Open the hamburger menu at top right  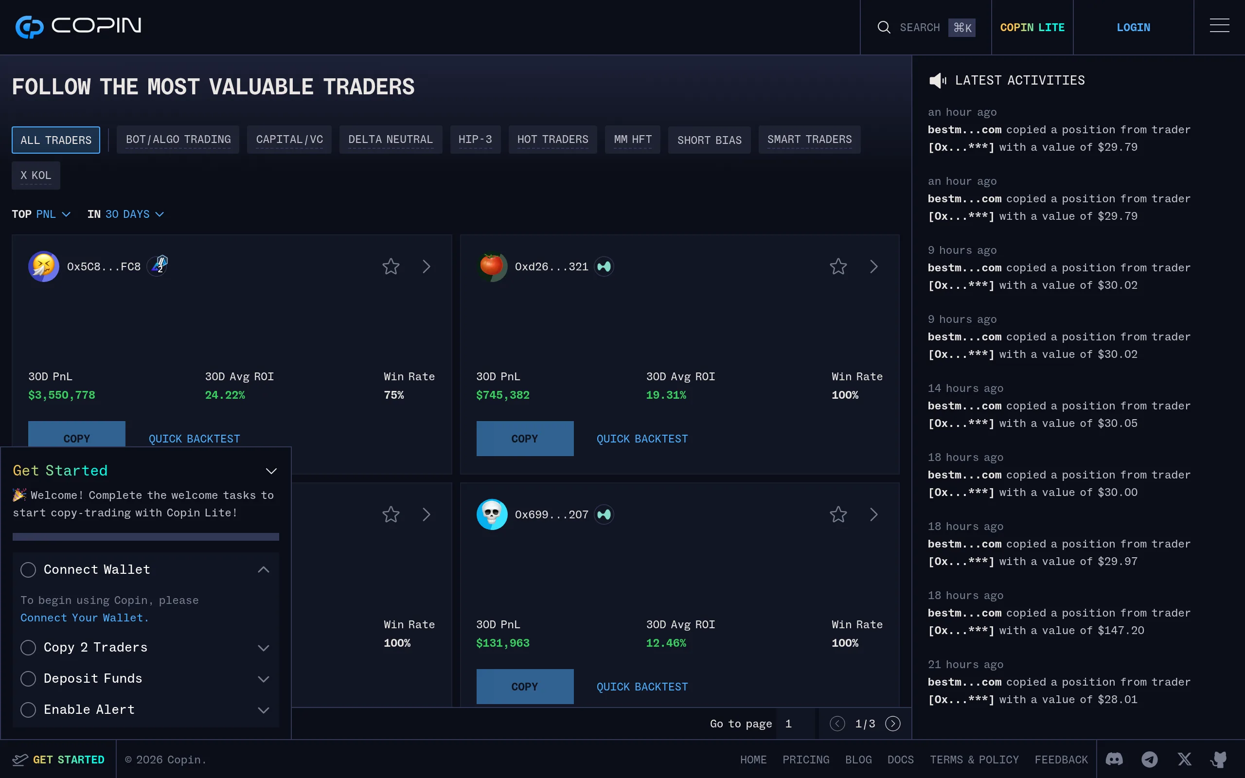[x=1220, y=26]
